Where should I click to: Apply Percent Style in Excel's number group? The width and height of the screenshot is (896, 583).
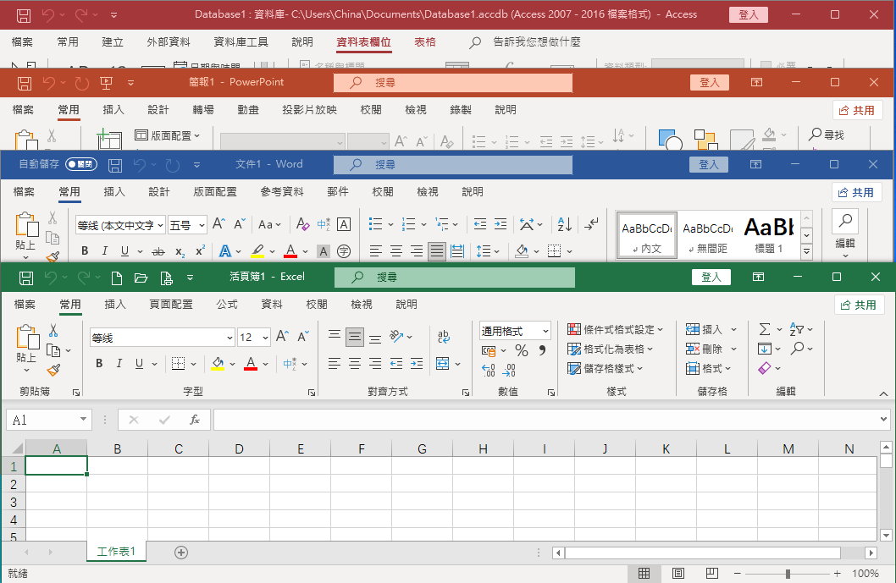point(522,350)
